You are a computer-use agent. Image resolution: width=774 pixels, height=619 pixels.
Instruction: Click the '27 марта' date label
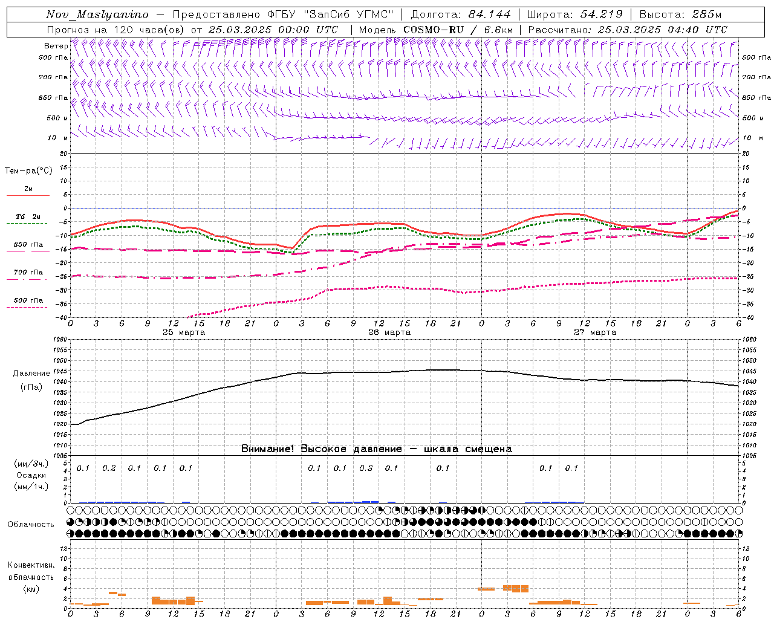point(595,332)
